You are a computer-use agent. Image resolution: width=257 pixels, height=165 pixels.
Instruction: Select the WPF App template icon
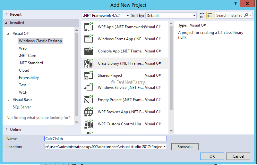89,27
